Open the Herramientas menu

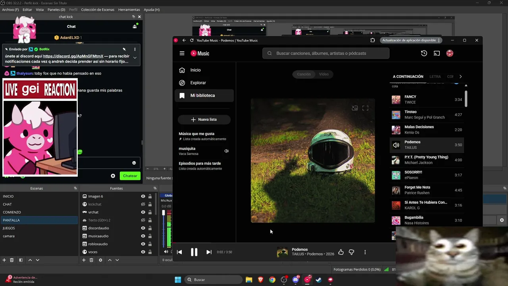129,10
